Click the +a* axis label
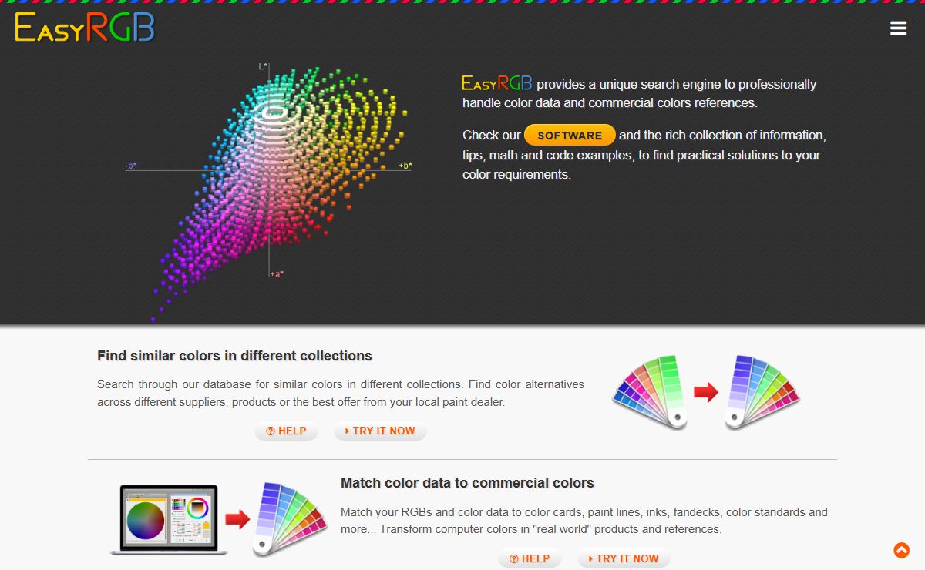 pyautogui.click(x=277, y=274)
